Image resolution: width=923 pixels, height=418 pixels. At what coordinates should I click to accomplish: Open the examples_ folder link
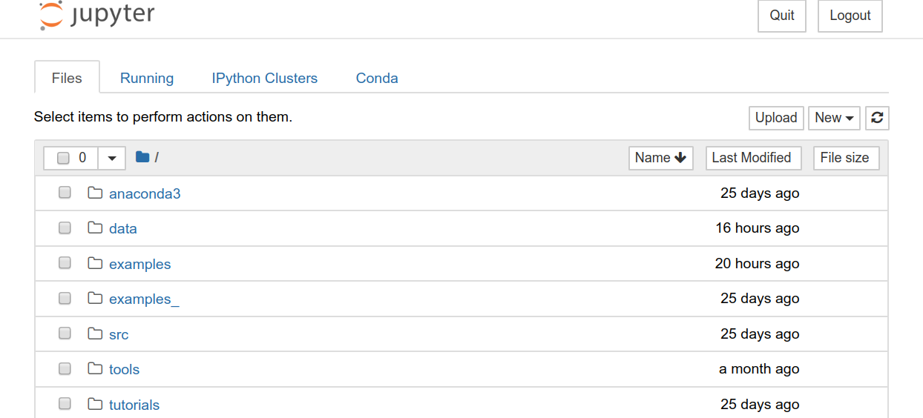144,299
